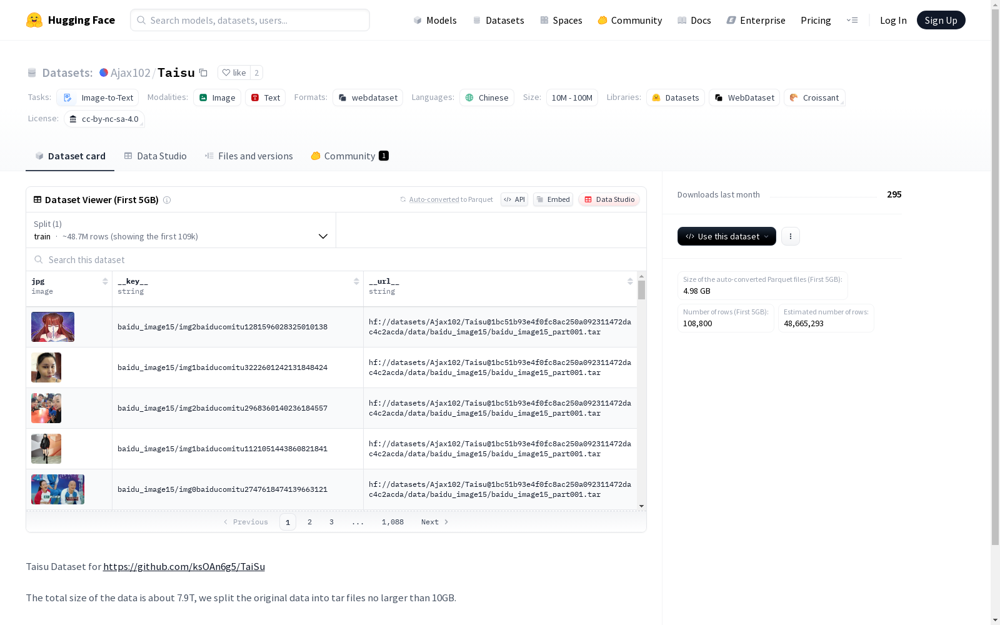Viewport: 1000px width, 625px height.
Task: Open the Files and versions tab
Action: 249,156
